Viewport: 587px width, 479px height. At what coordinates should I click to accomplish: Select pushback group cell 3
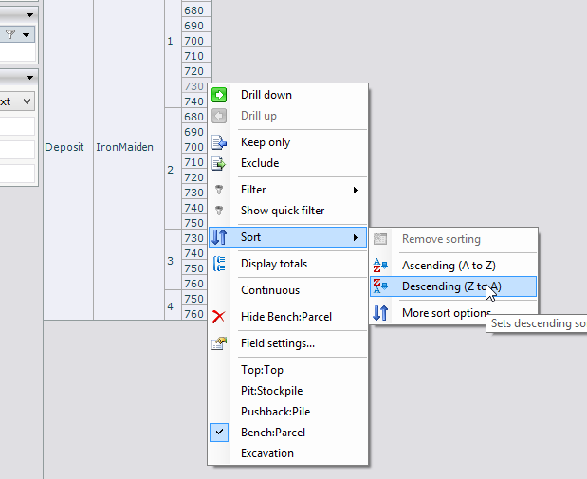coord(173,260)
